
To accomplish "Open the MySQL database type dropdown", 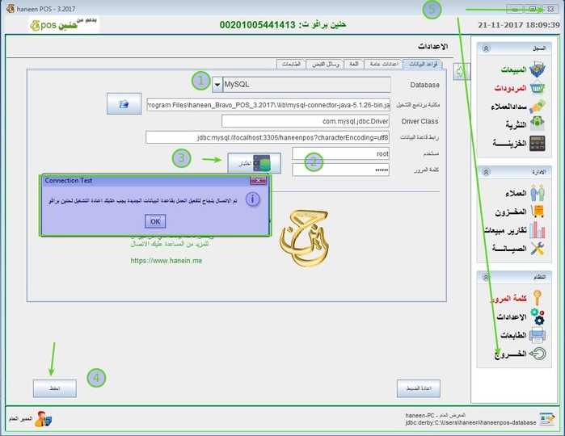I will point(217,85).
